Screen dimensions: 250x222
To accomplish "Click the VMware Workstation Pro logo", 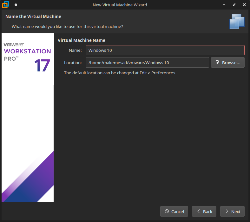I will 27,51.
